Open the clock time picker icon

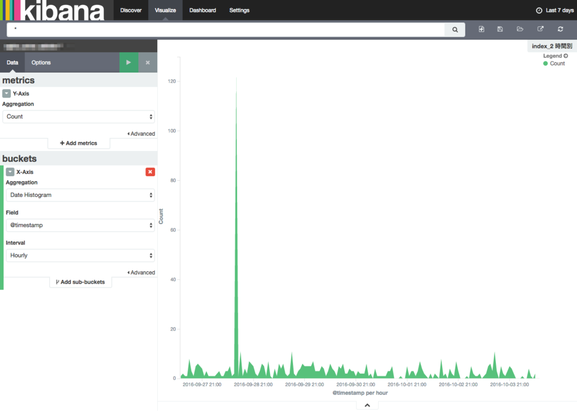(x=539, y=10)
